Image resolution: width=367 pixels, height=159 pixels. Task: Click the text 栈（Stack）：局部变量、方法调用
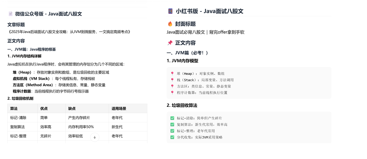coord(205,80)
